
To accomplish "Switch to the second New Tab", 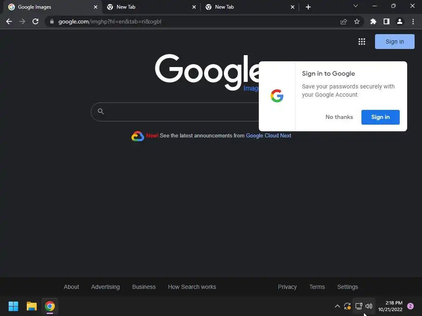I will click(151, 7).
